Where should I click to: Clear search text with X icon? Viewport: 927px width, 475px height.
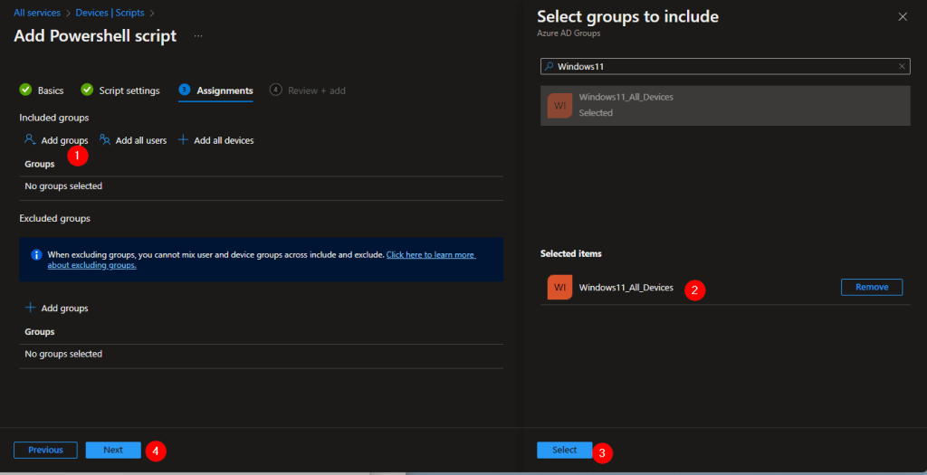(902, 66)
